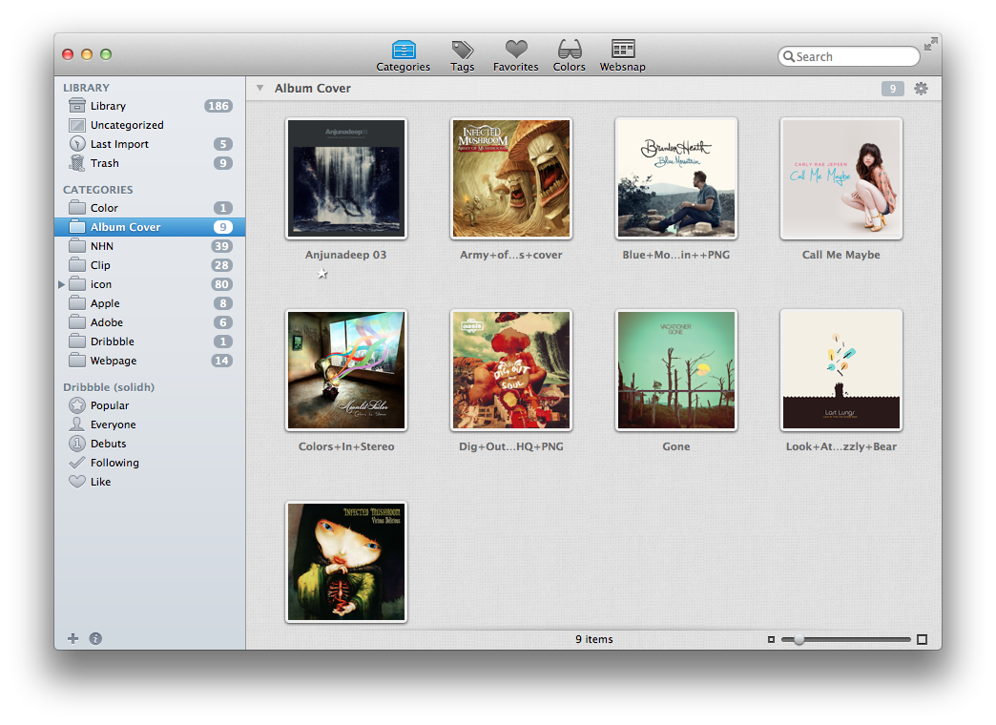Select the Anjunadeep 03 thumbnail
The image size is (996, 725).
pyautogui.click(x=346, y=178)
